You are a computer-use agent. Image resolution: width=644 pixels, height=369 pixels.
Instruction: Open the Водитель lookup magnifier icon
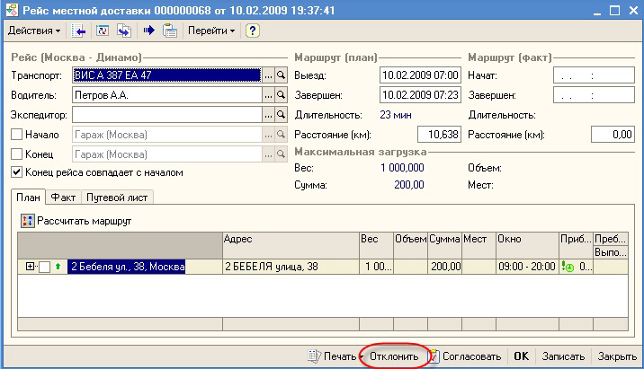[x=281, y=95]
